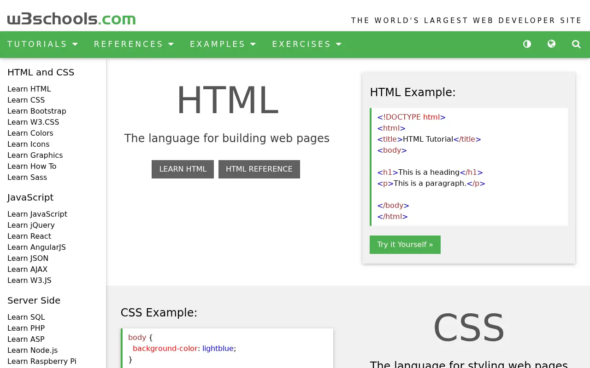Launch the Try it Yourself editor
The width and height of the screenshot is (590, 368).
tap(405, 245)
